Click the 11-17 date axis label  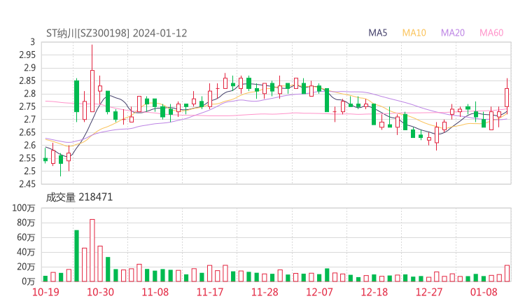point(210,292)
